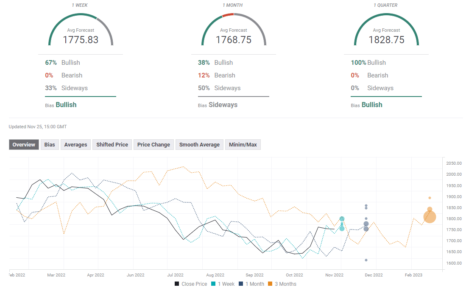Click the small orange dot near 1900
This screenshot has width=466, height=290.
point(430,198)
